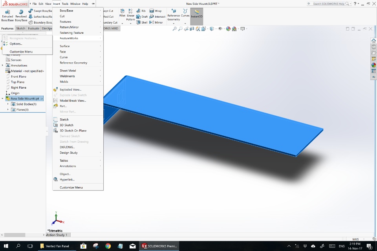
Task: Open Mail app from the taskbar
Action: tap(132, 246)
